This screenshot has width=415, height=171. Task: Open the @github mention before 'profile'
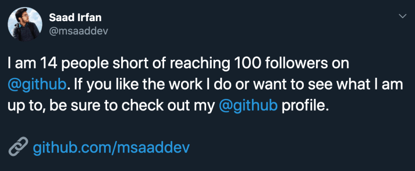[x=249, y=106]
